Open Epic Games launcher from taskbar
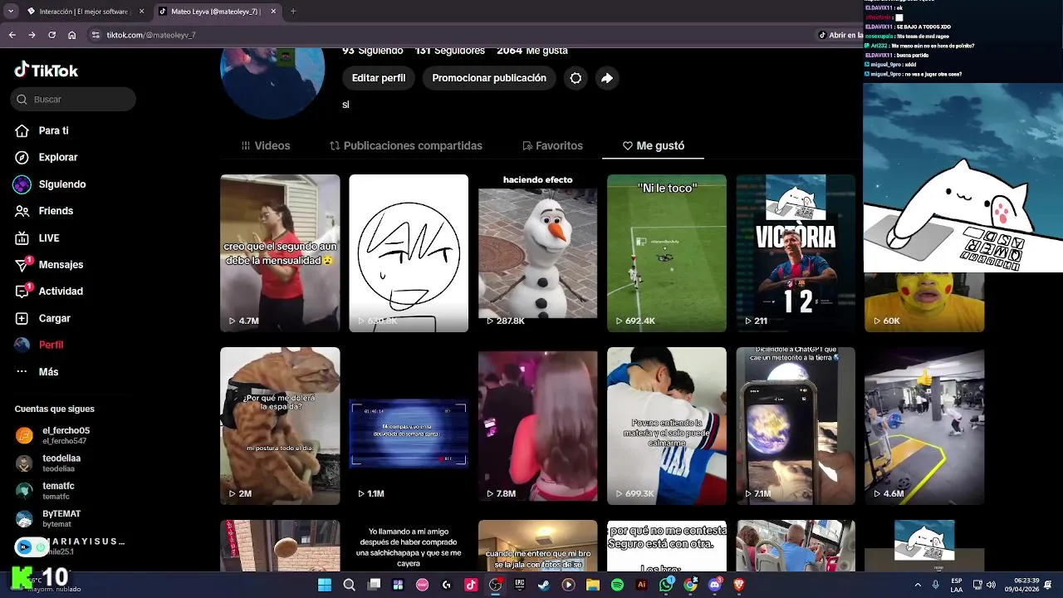Screen dimensions: 1063x598 [x=520, y=585]
